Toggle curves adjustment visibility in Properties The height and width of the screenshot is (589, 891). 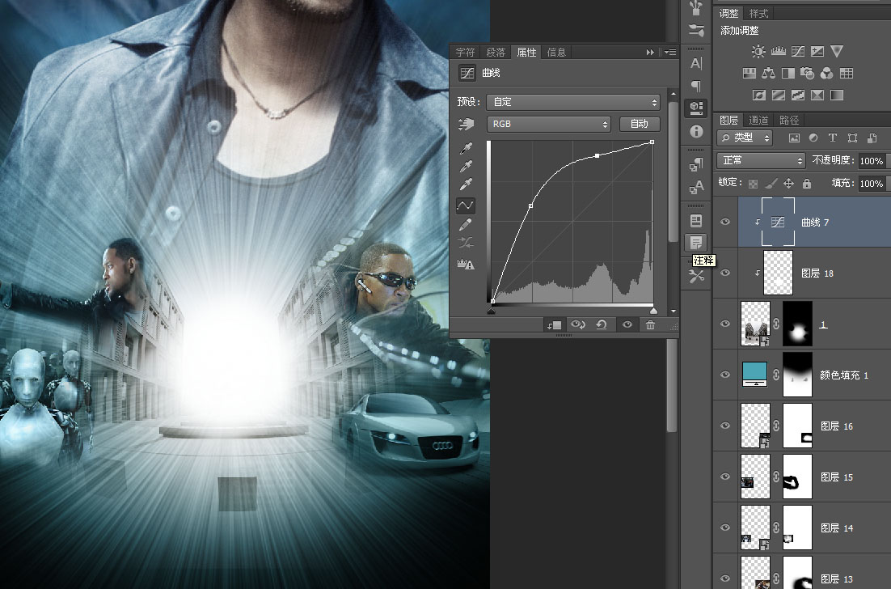coord(627,324)
